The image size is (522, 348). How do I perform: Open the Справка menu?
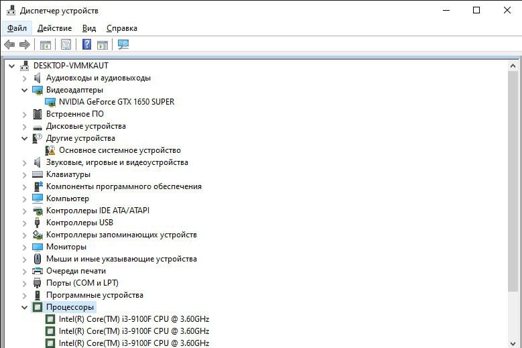[x=122, y=28]
